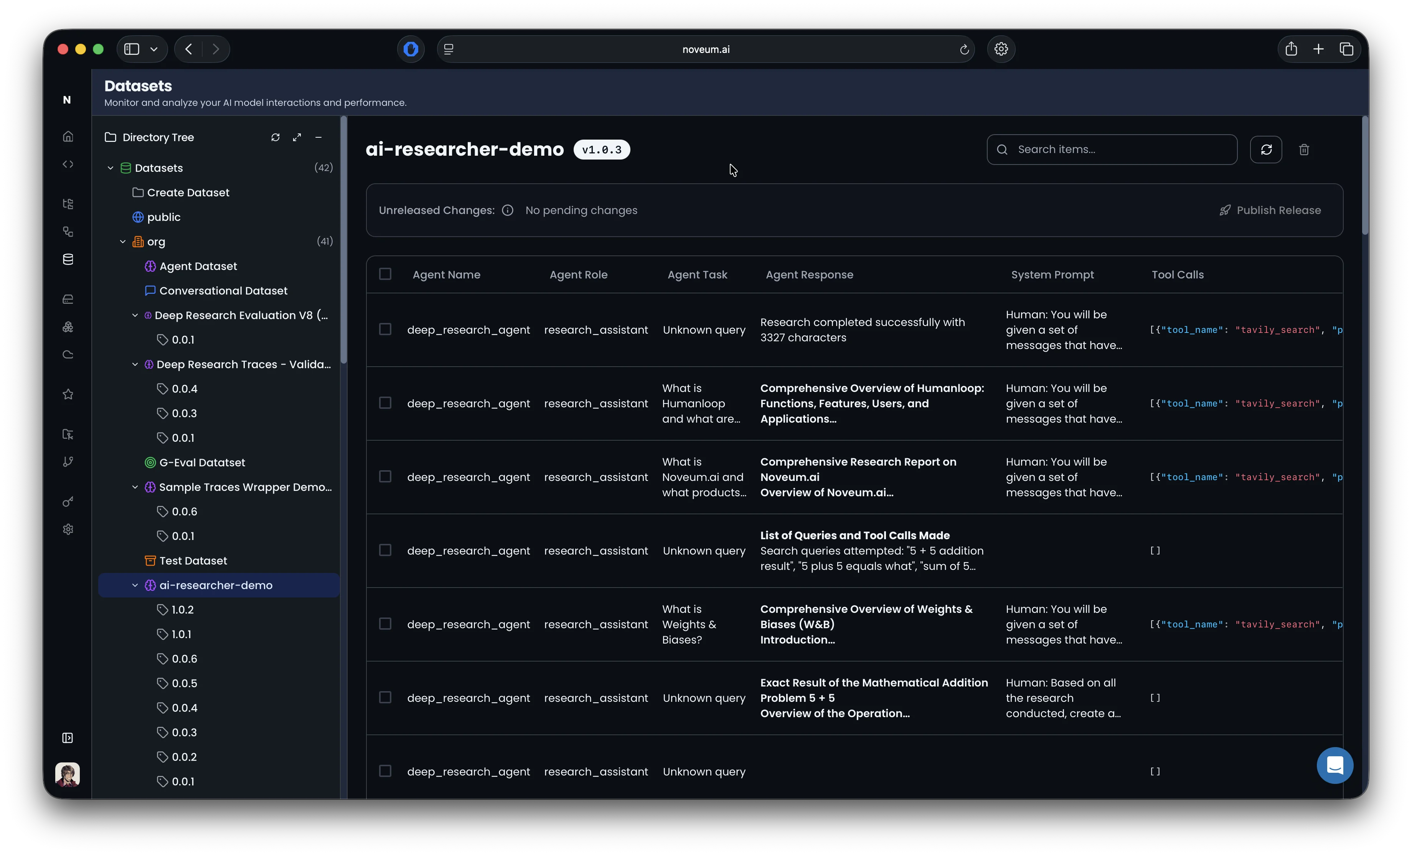
Task: Select version 1.0.2 under ai-researcher-demo
Action: point(182,610)
